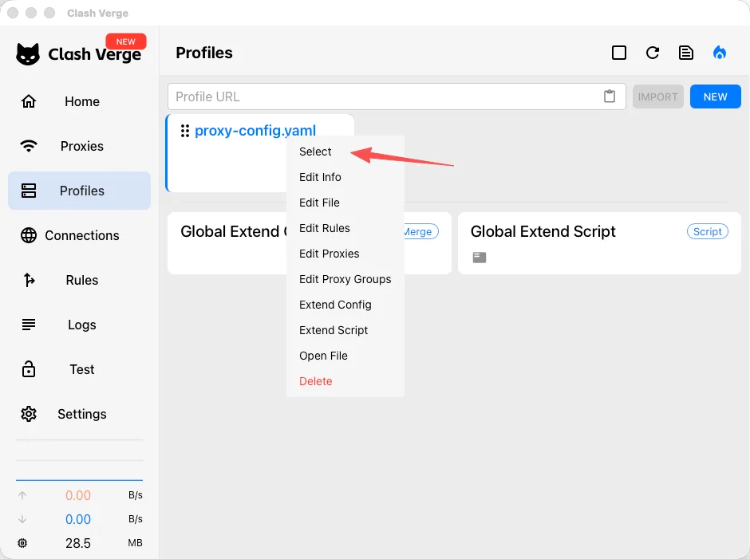Viewport: 750px width, 559px height.
Task: Click the download arrow icon in the traffic stats
Action: [22, 519]
